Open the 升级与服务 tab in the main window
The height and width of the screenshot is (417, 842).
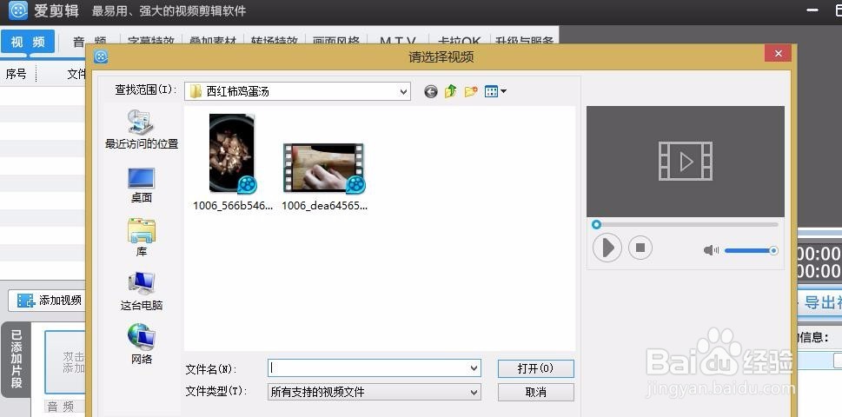(524, 42)
